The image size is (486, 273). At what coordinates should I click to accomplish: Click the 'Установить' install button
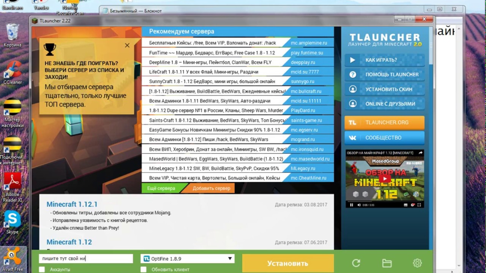tap(288, 264)
